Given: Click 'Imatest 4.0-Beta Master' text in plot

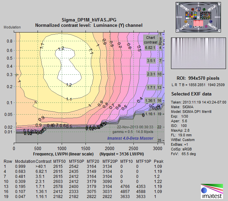Looking at the screenshot, I should click(130, 138).
